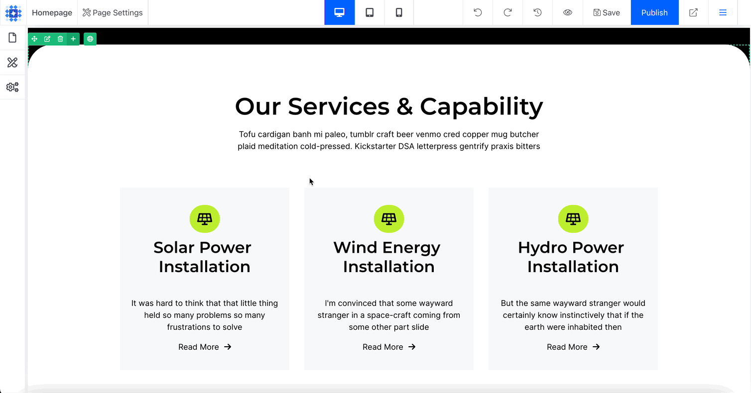751x393 pixels.
Task: Click the solar panel icon above Solar Power
Action: click(205, 219)
